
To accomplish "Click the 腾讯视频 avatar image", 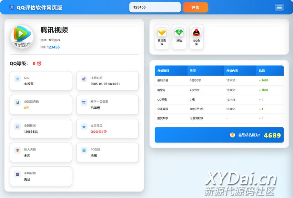I will (22, 36).
